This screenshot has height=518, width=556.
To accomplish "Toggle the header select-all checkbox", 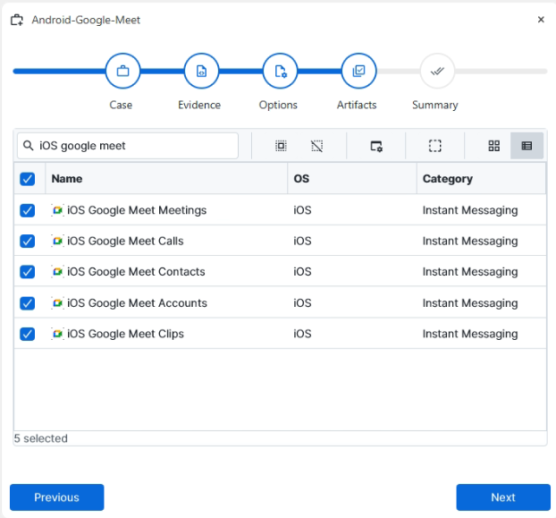I will [28, 179].
